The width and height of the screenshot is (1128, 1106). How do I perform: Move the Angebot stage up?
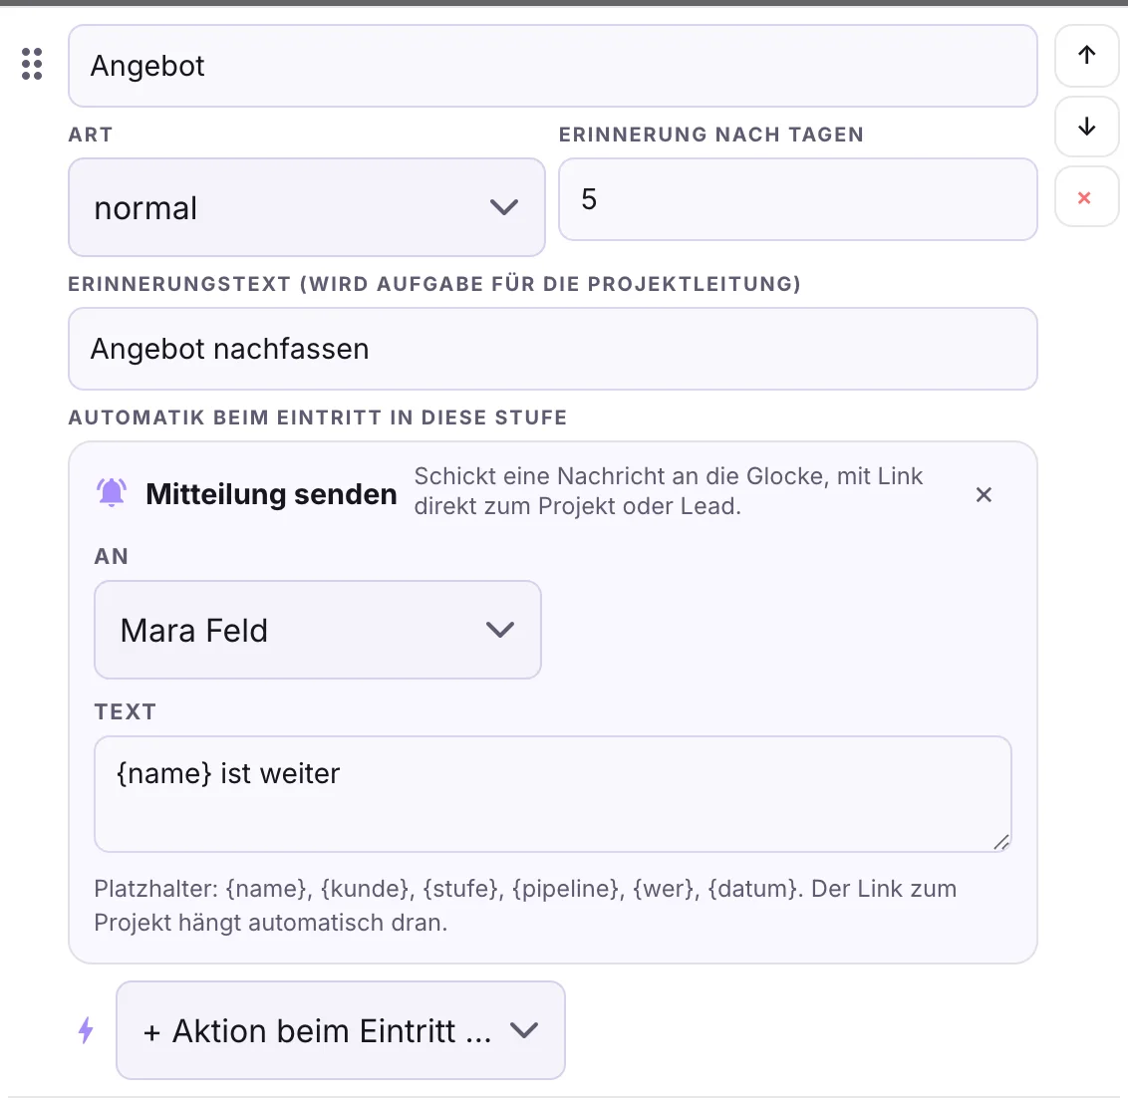pos(1086,55)
